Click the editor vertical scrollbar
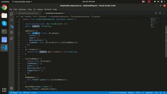167x94 pixels. [x=166, y=42]
